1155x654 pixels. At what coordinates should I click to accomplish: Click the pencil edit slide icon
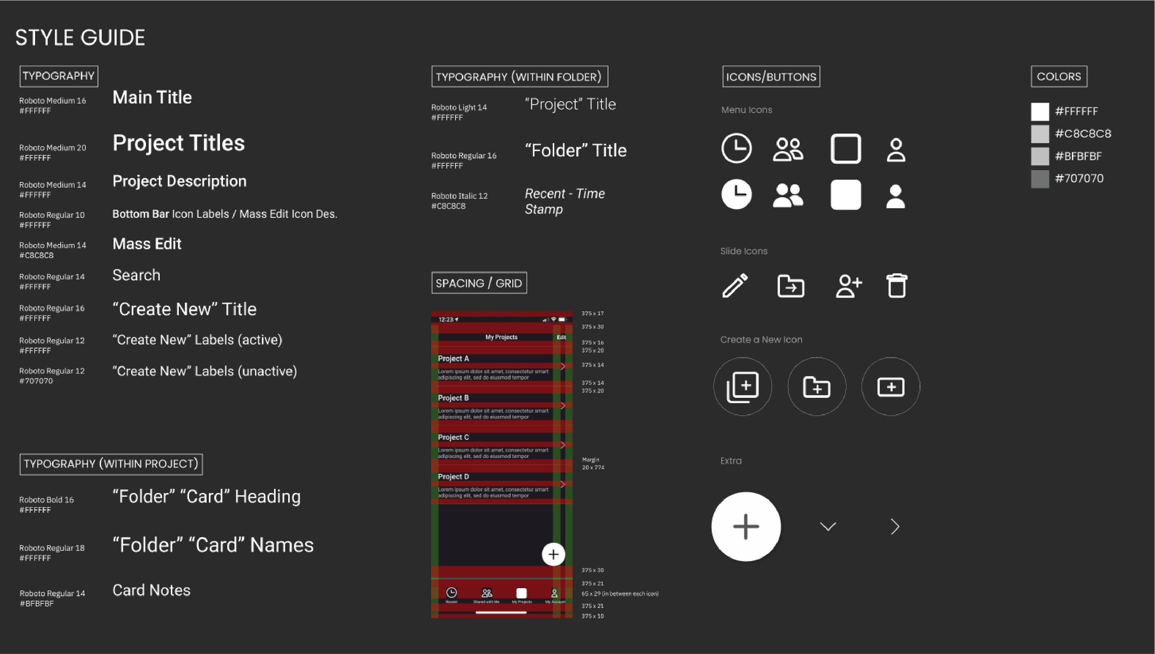735,286
